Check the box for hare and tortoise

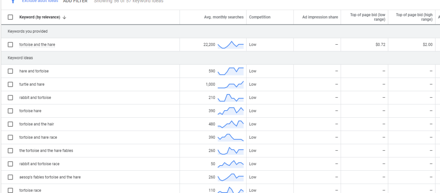10,71
